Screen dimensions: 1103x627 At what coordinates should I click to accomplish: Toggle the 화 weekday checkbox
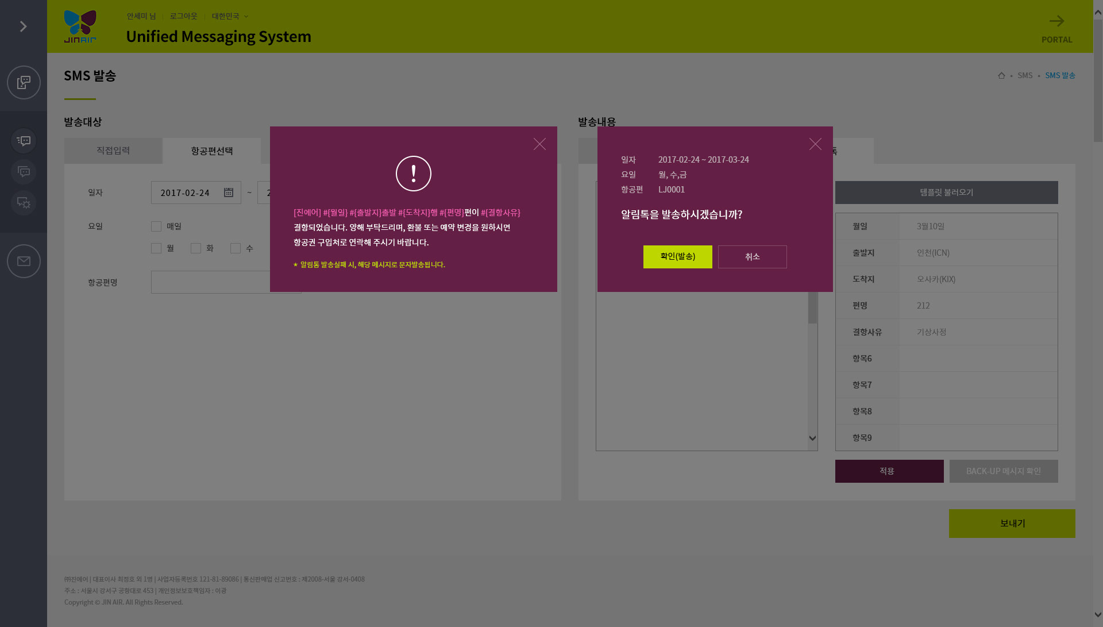196,248
